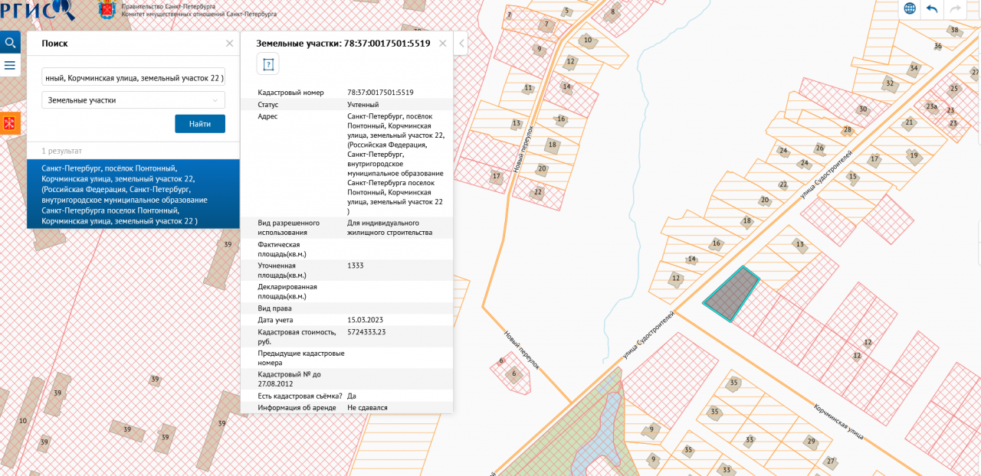981x476 pixels.
Task: Click the Кадастровый номер value row
Action: (x=380, y=93)
